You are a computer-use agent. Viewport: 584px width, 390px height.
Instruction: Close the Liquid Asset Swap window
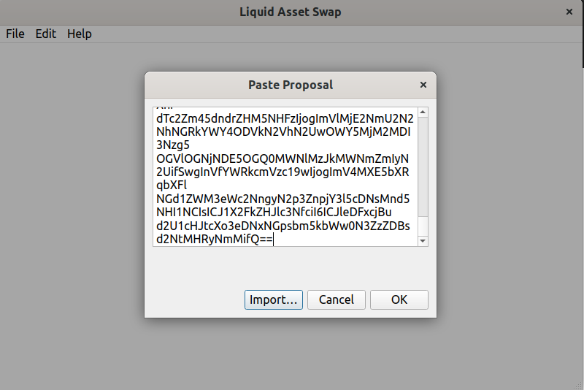click(569, 12)
